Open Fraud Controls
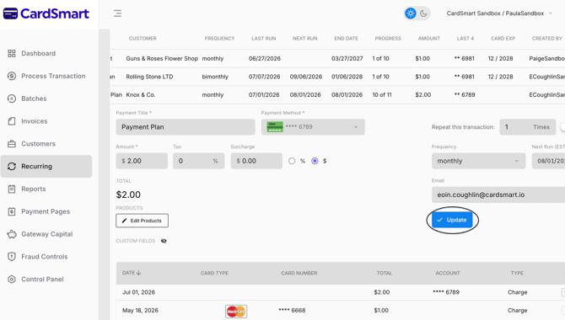The width and height of the screenshot is (565, 320). pyautogui.click(x=45, y=257)
